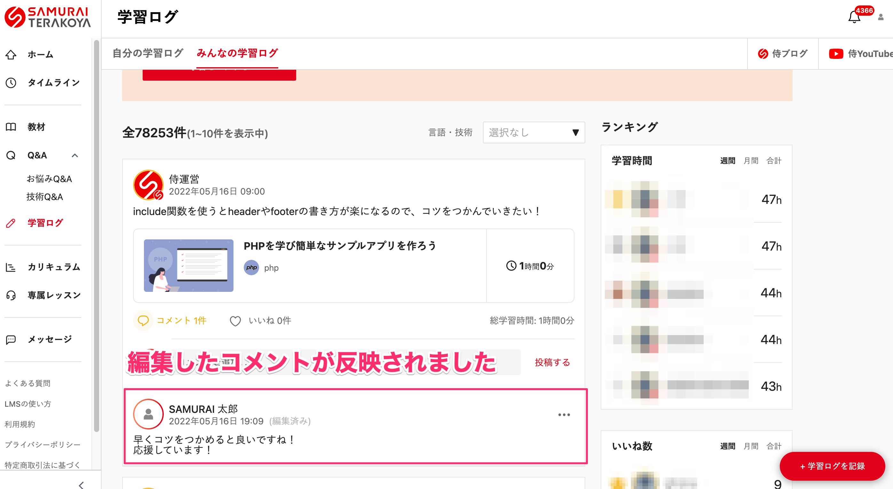Open the メッセージ sidebar icon
The height and width of the screenshot is (489, 893).
11,339
